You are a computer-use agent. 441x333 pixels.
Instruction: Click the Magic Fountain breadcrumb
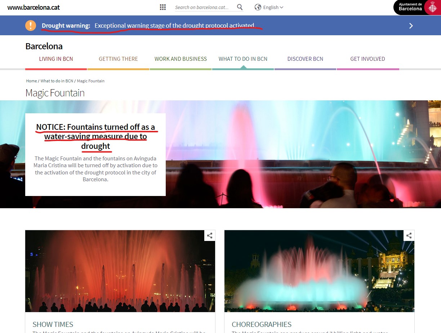(90, 81)
